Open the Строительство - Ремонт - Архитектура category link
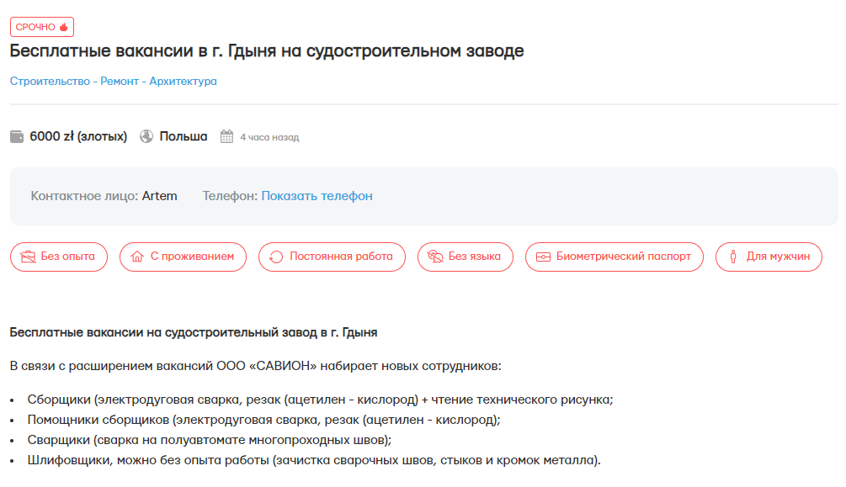 coord(114,82)
